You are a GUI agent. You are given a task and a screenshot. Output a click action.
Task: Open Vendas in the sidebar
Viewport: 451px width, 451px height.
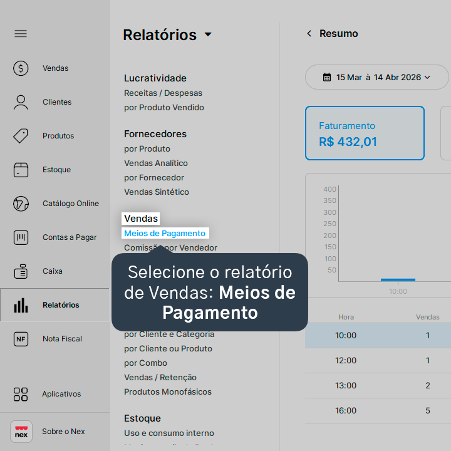56,68
